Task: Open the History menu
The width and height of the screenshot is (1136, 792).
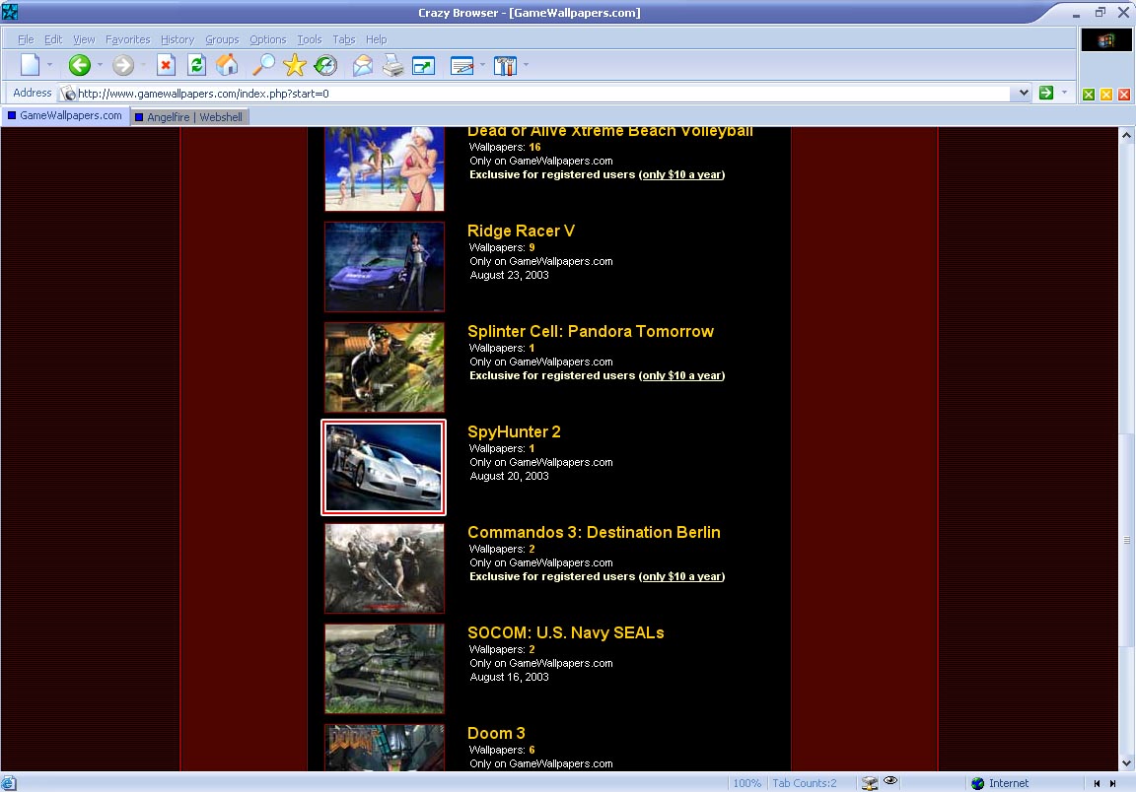Action: point(177,39)
